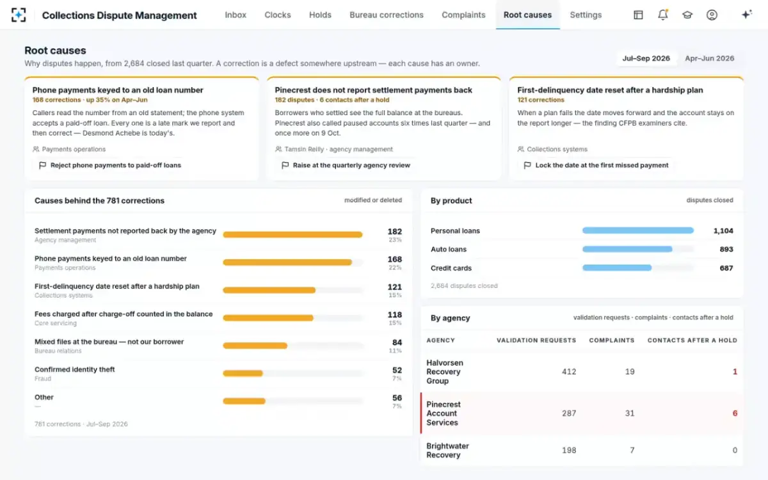Open First-delinquency date reset card title
Image resolution: width=768 pixels, height=480 pixels.
coord(611,90)
